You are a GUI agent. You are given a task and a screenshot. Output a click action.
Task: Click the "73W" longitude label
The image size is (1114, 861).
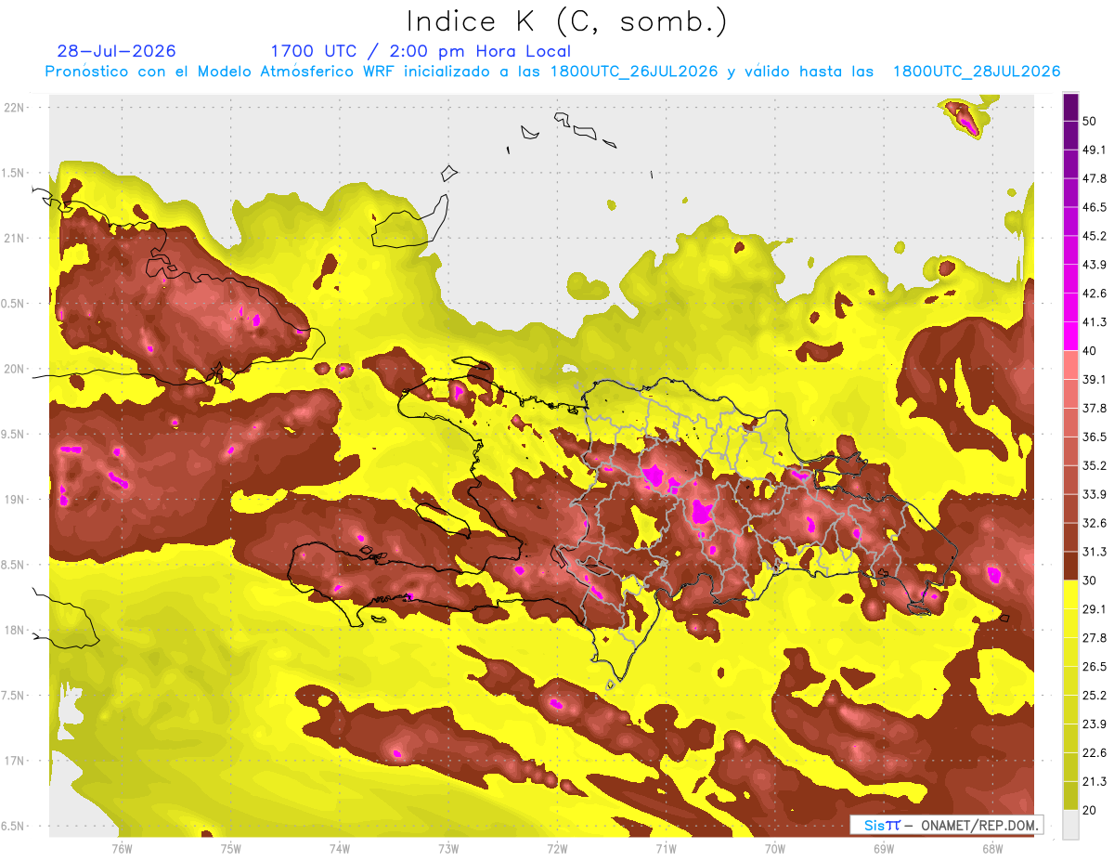(448, 849)
